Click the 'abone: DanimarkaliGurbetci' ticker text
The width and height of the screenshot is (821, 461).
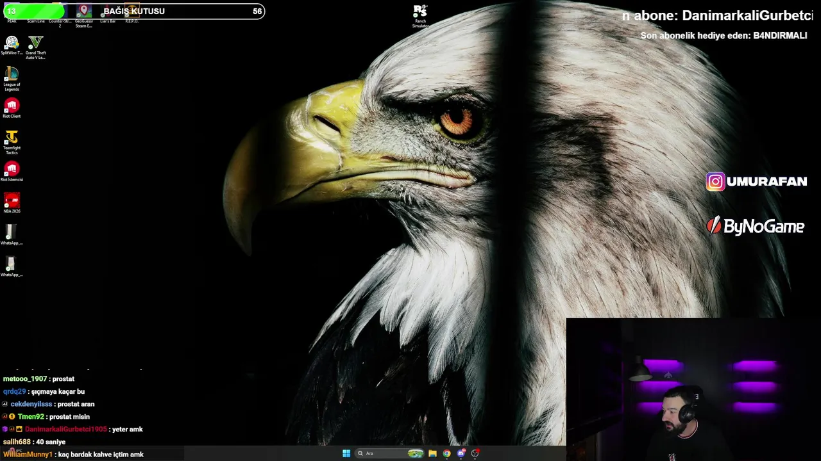(x=717, y=15)
